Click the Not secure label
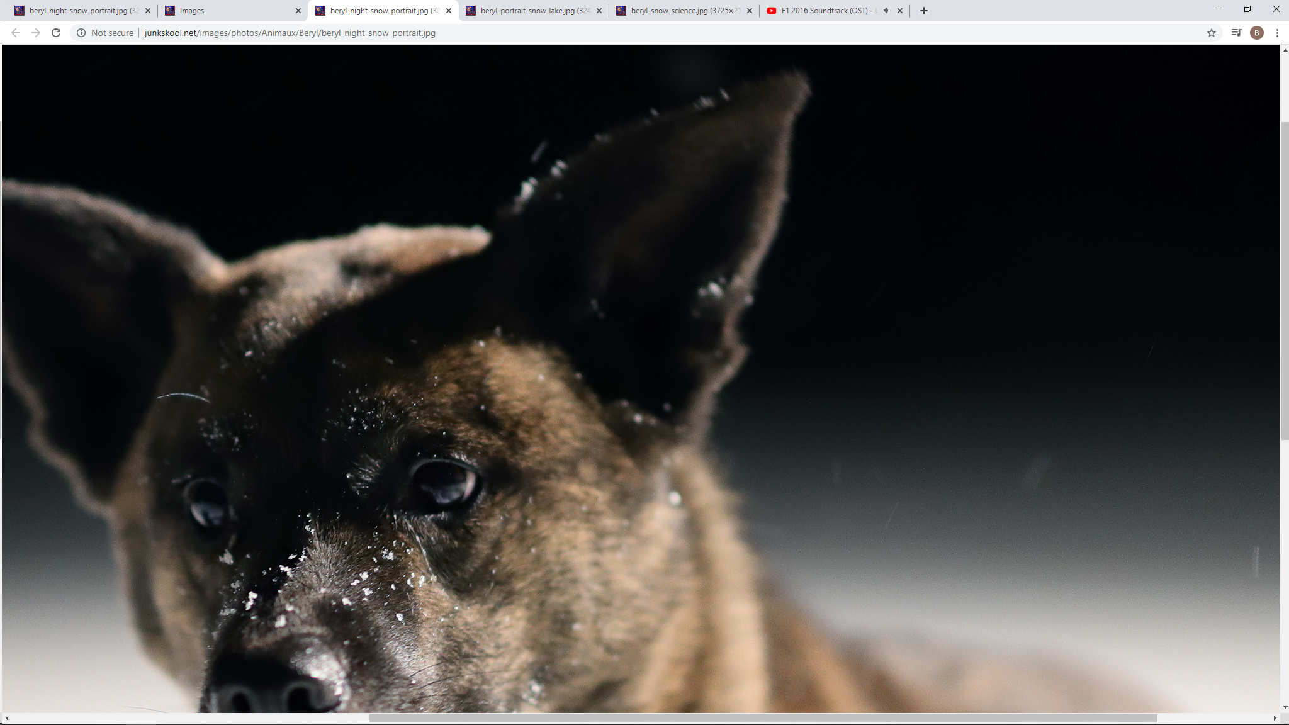 pos(112,33)
